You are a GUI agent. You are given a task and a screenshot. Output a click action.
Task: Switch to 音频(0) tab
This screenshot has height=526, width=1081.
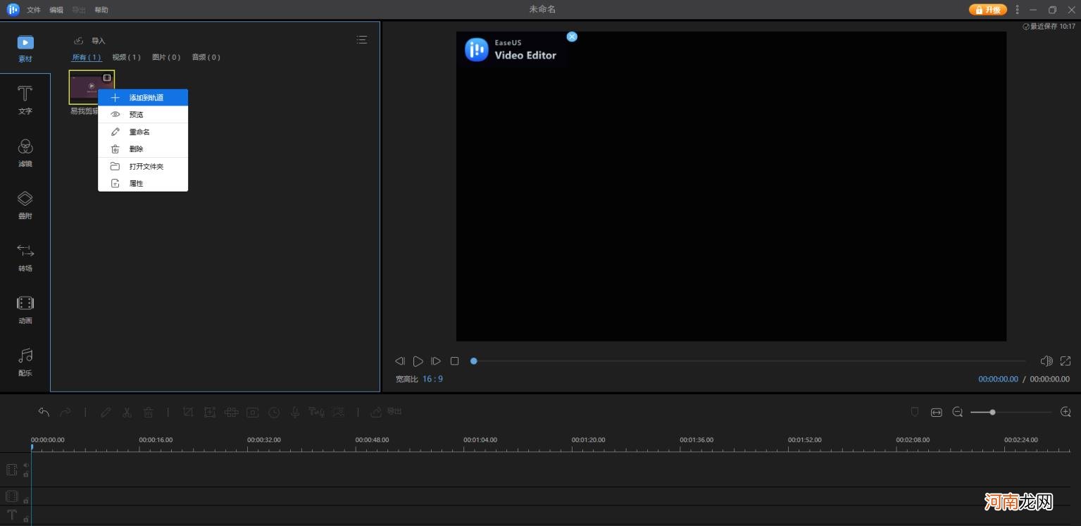tap(206, 57)
